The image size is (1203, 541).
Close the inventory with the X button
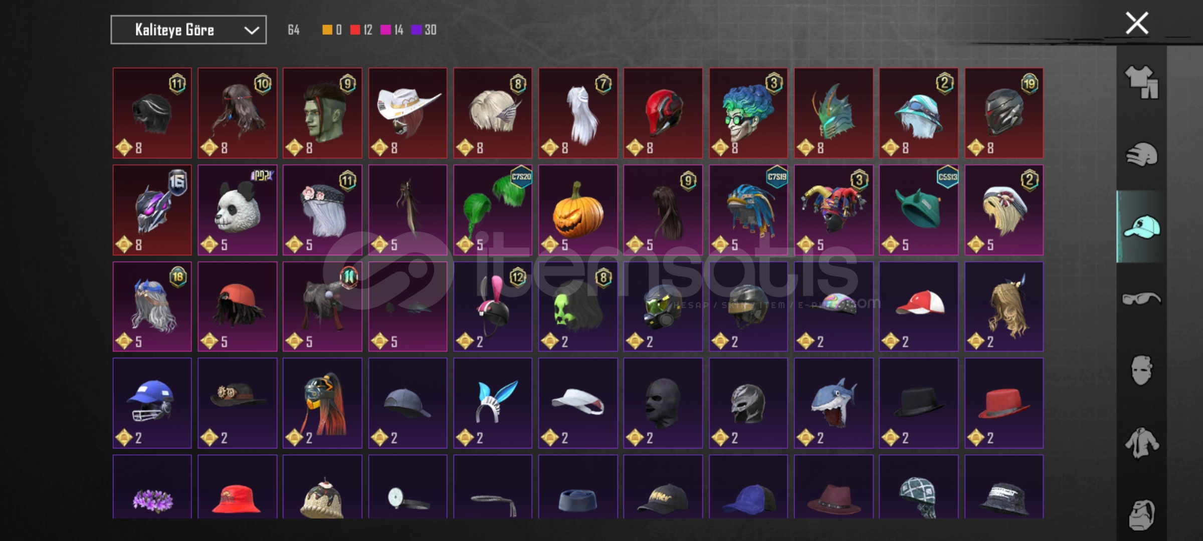(x=1137, y=23)
